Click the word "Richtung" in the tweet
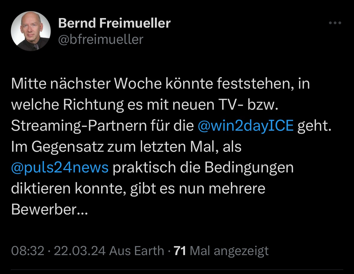Viewport: 354px width, 274px height. (94, 105)
